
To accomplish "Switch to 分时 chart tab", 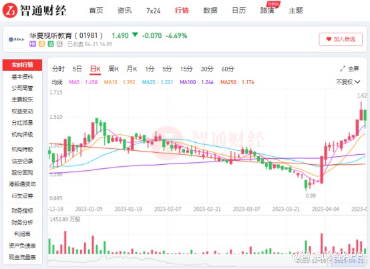I will tap(58, 69).
